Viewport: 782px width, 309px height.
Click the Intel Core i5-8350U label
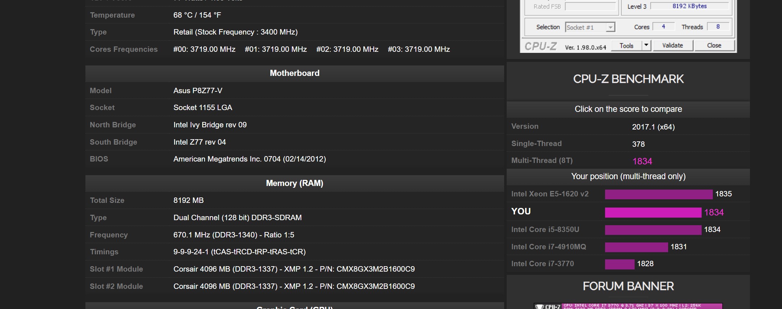[545, 230]
